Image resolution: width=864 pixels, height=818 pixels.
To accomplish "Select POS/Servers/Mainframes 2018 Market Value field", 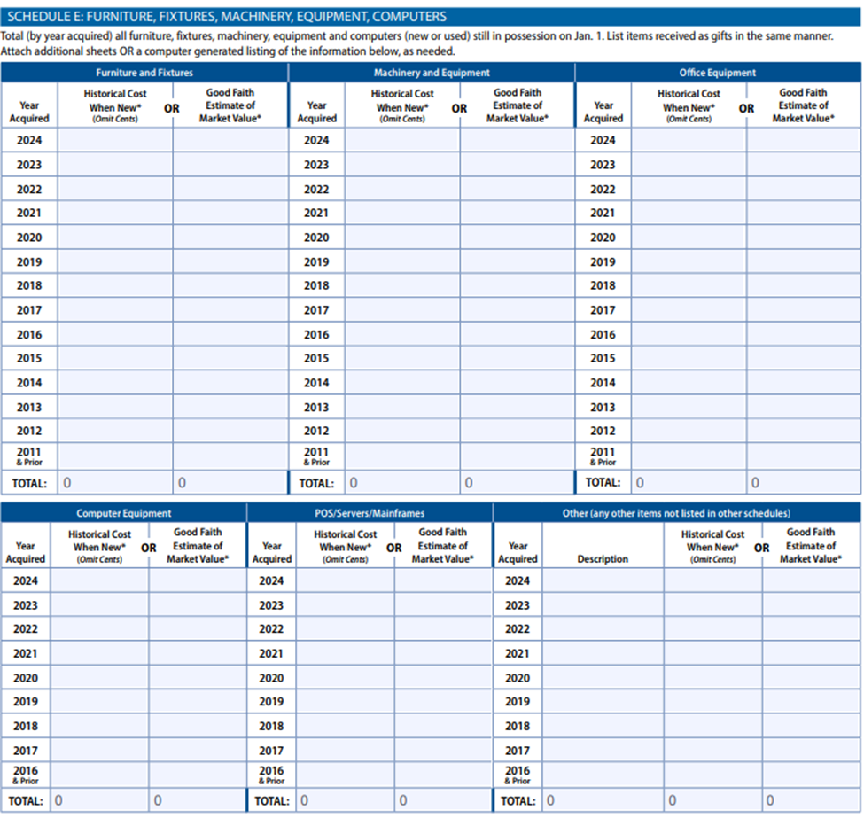I will [x=443, y=726].
